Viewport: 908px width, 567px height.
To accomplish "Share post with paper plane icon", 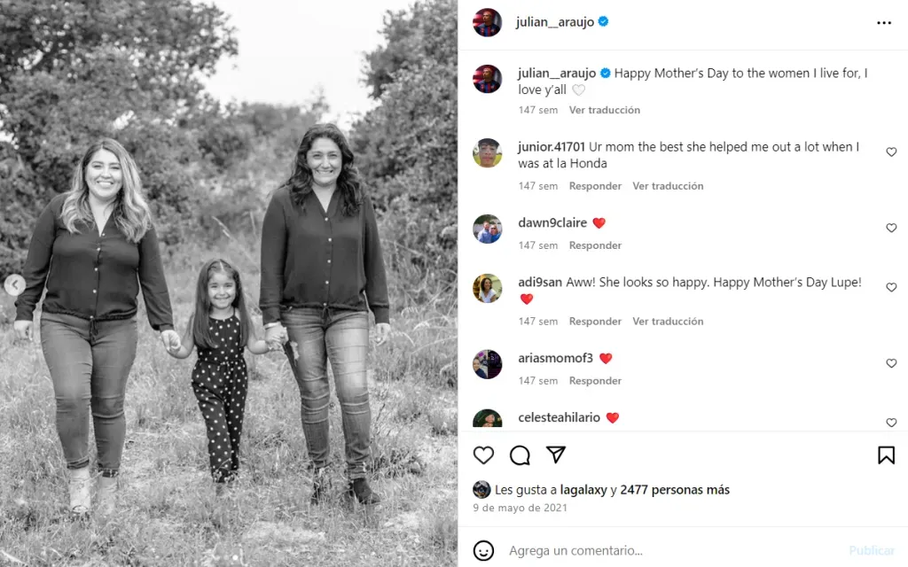I will click(556, 454).
